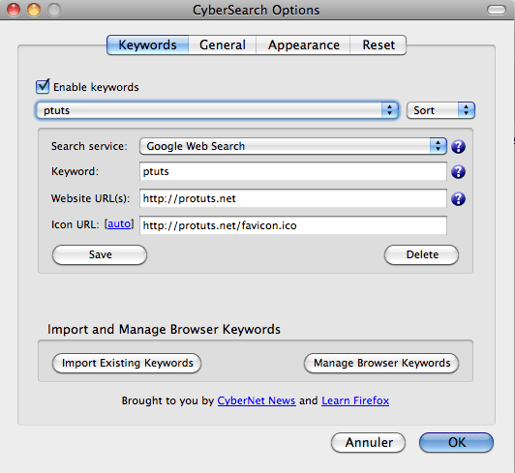Confirm with the OK button
Viewport: 515px width, 473px height.
457,442
